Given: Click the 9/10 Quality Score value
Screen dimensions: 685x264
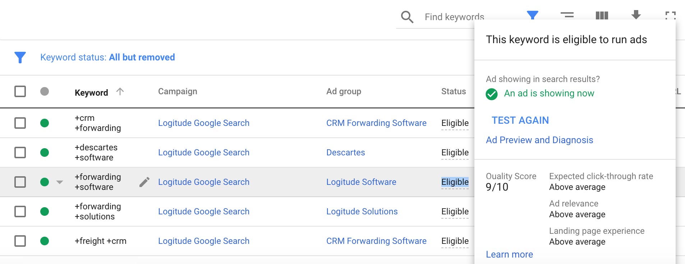Looking at the screenshot, I should coord(497,187).
